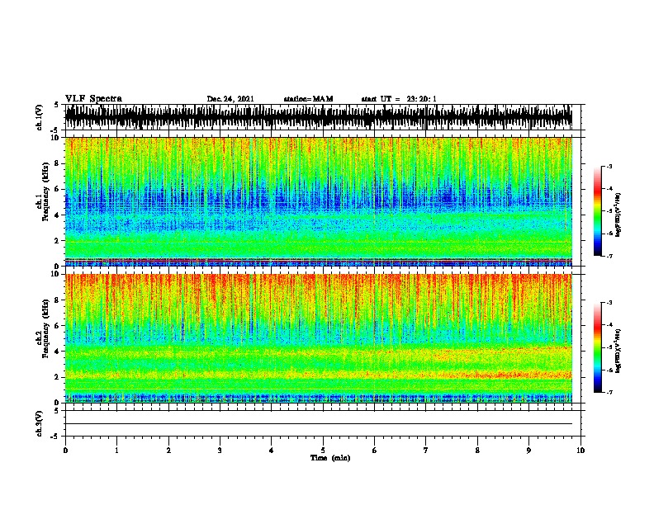This screenshot has width=654, height=505.
Task: Click the "start UT = 23:20:1" text
Action: tap(399, 99)
